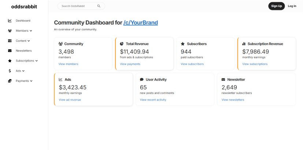This screenshot has height=150, width=303.
Task: Expand the Payments chevron in sidebar
Action: coord(31,81)
